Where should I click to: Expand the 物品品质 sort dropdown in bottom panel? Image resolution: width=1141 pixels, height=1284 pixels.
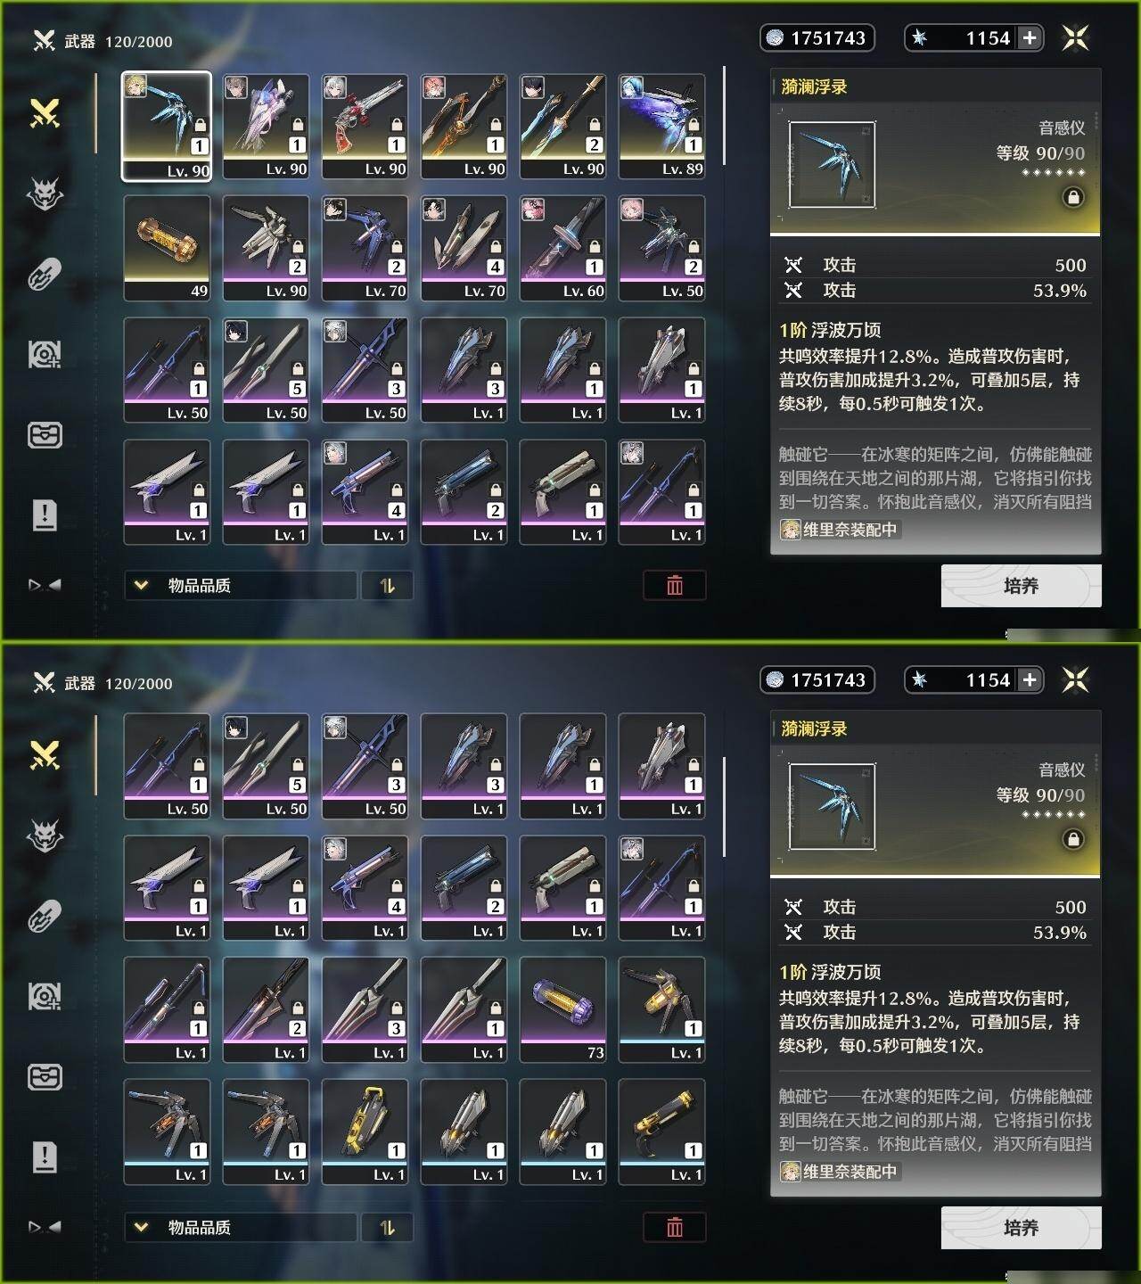click(241, 1228)
